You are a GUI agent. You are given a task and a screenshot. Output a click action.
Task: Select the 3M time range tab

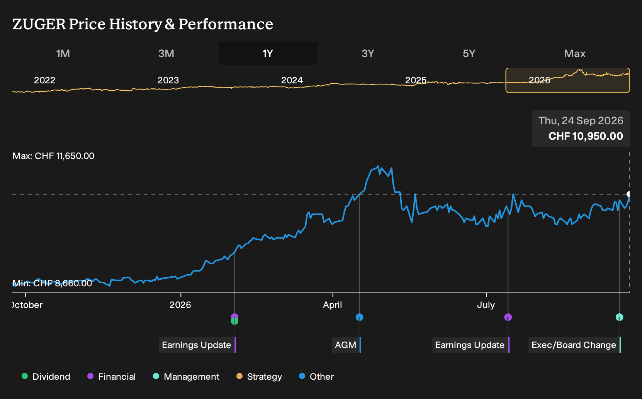point(166,53)
